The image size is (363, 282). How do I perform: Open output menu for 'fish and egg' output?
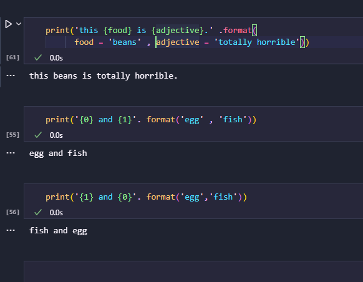click(x=11, y=230)
